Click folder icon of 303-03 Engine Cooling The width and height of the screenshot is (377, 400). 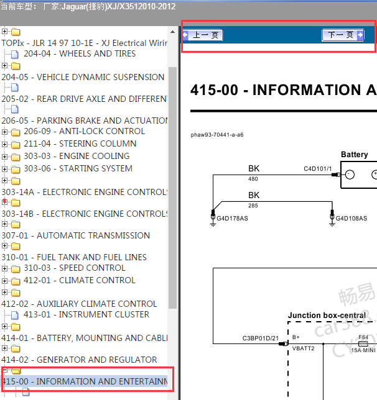(x=16, y=157)
